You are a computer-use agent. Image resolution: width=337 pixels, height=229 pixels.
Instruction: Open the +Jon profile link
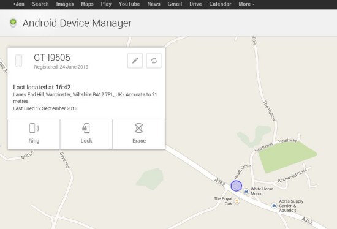tap(18, 4)
